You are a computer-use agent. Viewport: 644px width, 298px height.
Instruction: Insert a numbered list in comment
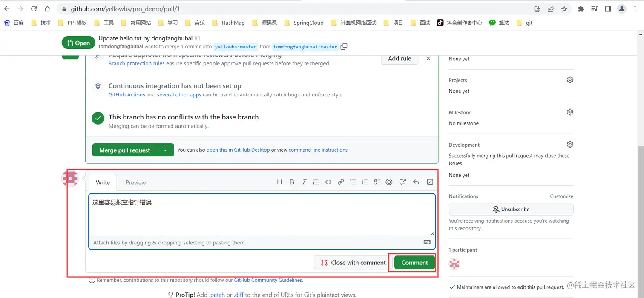tap(365, 182)
